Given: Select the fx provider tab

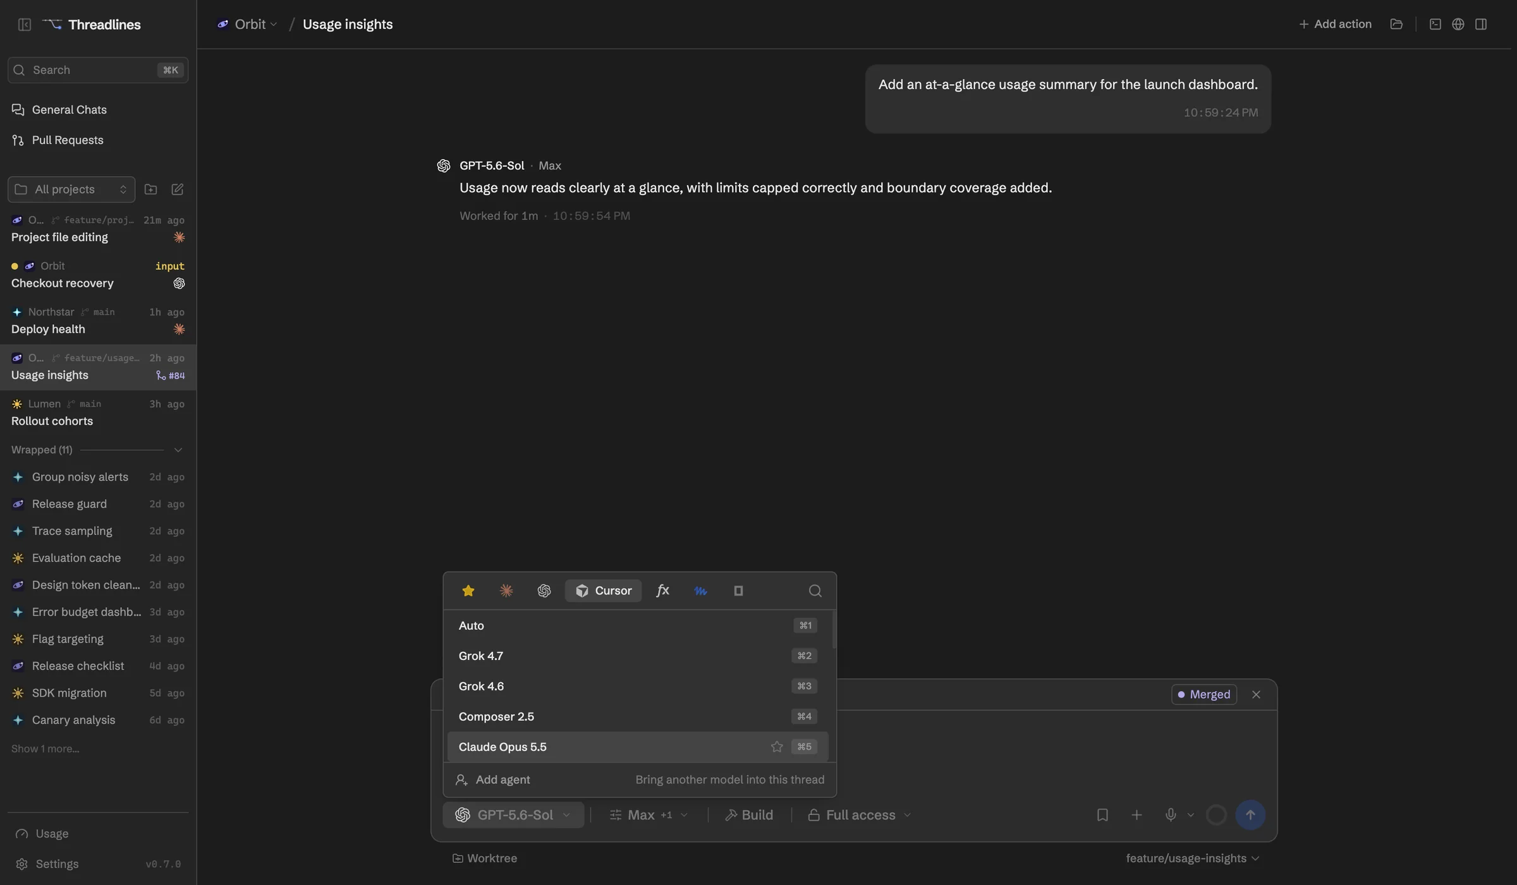Looking at the screenshot, I should [x=662, y=591].
